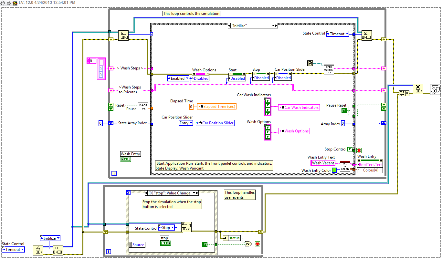This screenshot has height=259, width=442.
Task: Open the "Initilize" case selector dropdown arrow
Action: 273,25
